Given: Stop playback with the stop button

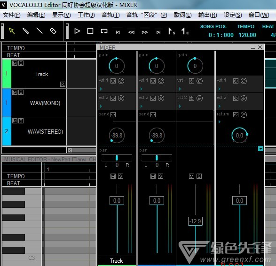Looking at the screenshot, I should click(x=90, y=31).
